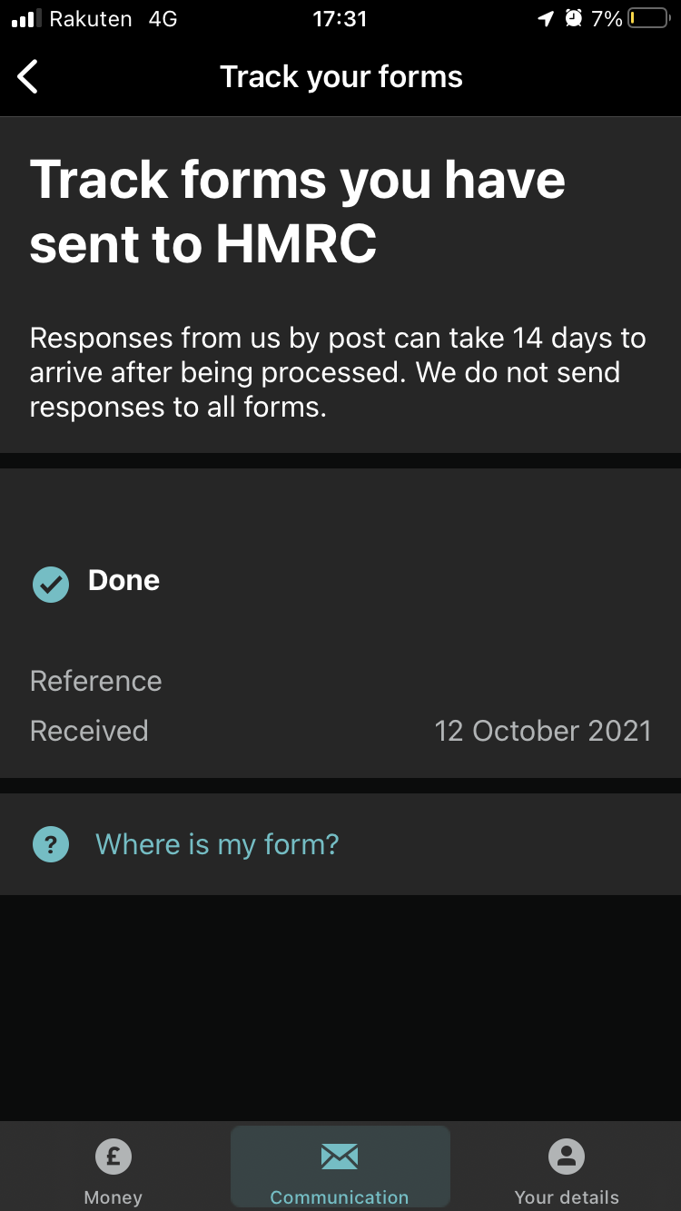Screen dimensions: 681x1211
Task: Select the Communication tab label
Action: click(340, 1197)
